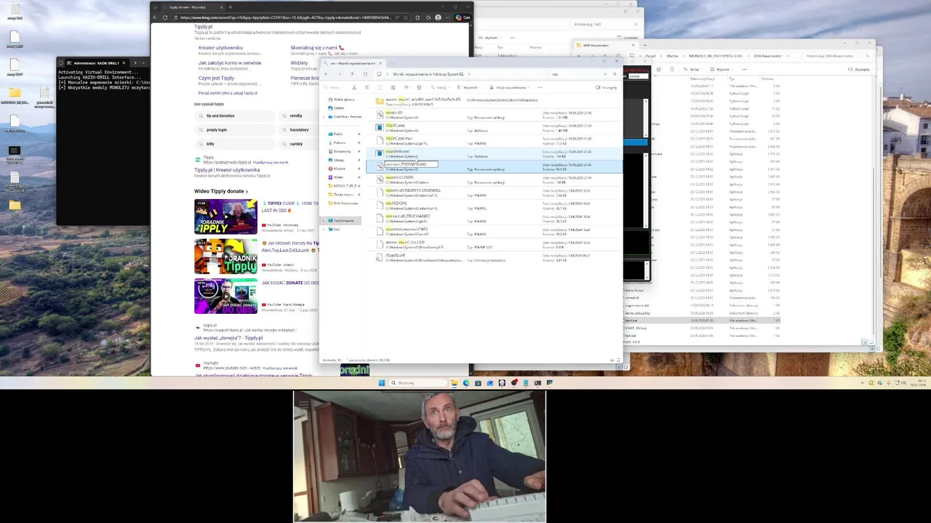
Task: Open File Explorer from the taskbar
Action: point(455,383)
